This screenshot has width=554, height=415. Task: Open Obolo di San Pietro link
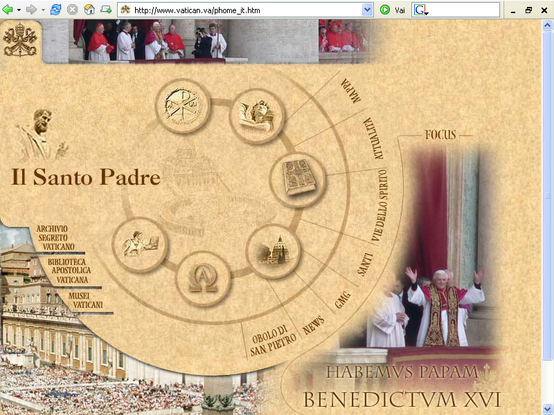pyautogui.click(x=273, y=340)
